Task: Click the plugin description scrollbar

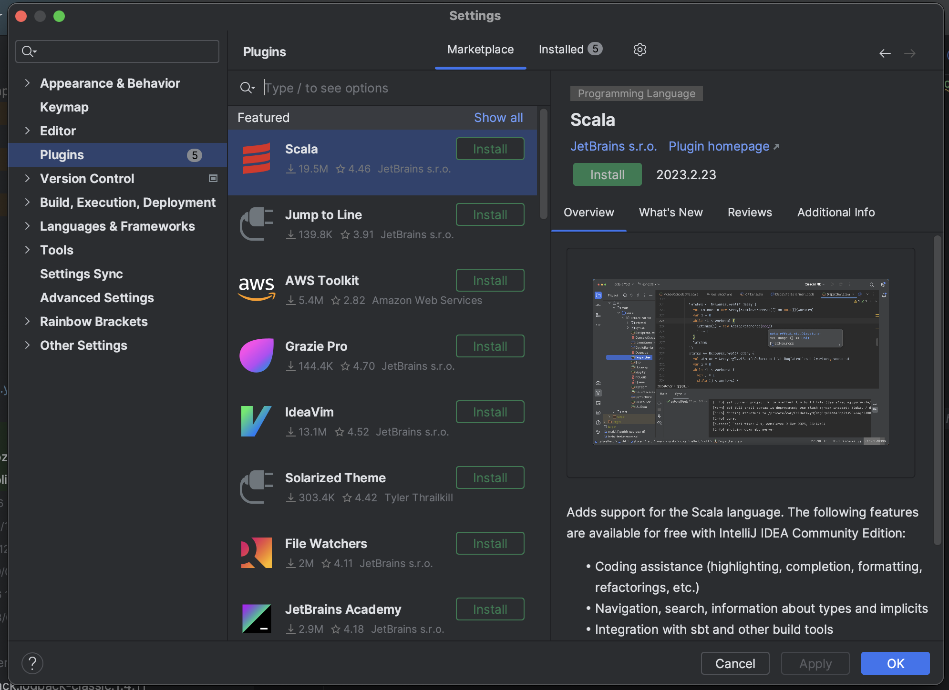Action: [937, 390]
